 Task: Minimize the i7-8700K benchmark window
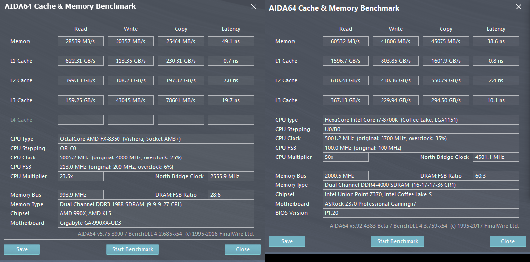pos(496,7)
